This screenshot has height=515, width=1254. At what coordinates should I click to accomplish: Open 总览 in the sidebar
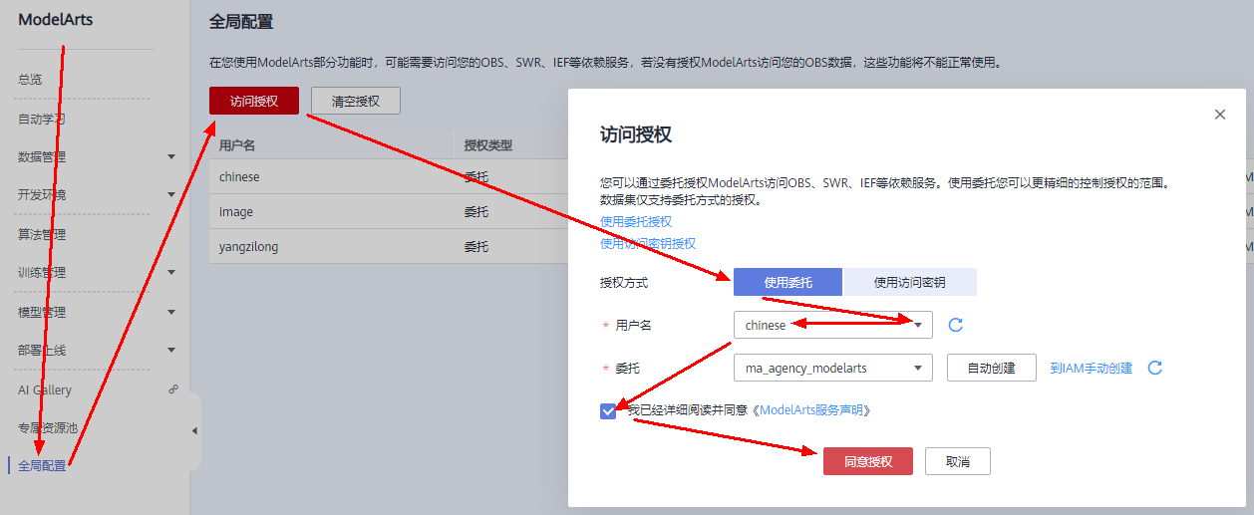pyautogui.click(x=31, y=79)
